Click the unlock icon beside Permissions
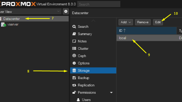 (x=74, y=92)
